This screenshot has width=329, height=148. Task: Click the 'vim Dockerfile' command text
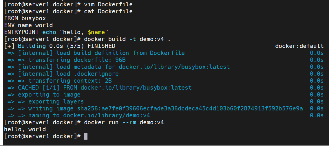coord(108,4)
